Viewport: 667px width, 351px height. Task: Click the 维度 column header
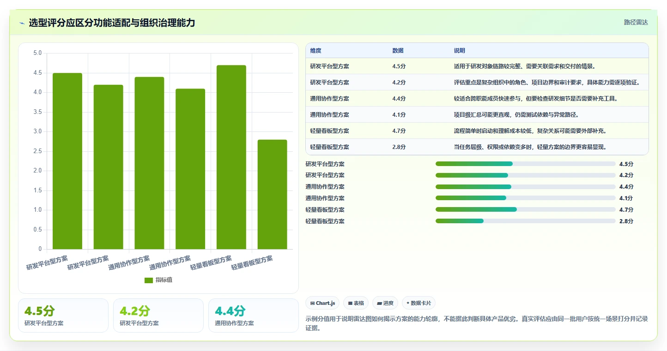click(316, 50)
